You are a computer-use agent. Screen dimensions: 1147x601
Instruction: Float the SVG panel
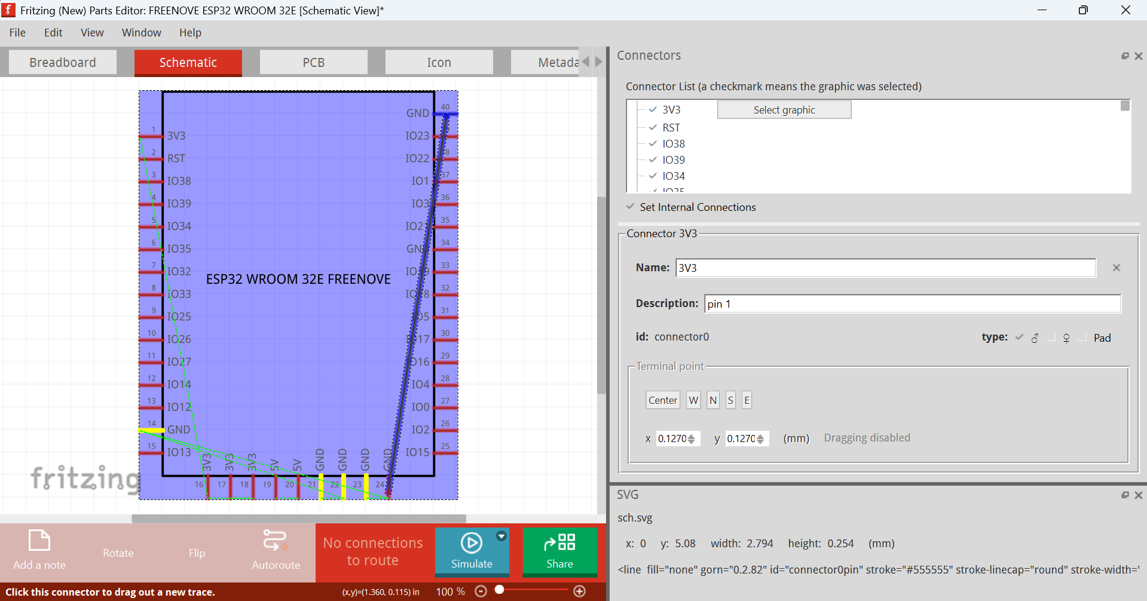pos(1125,495)
